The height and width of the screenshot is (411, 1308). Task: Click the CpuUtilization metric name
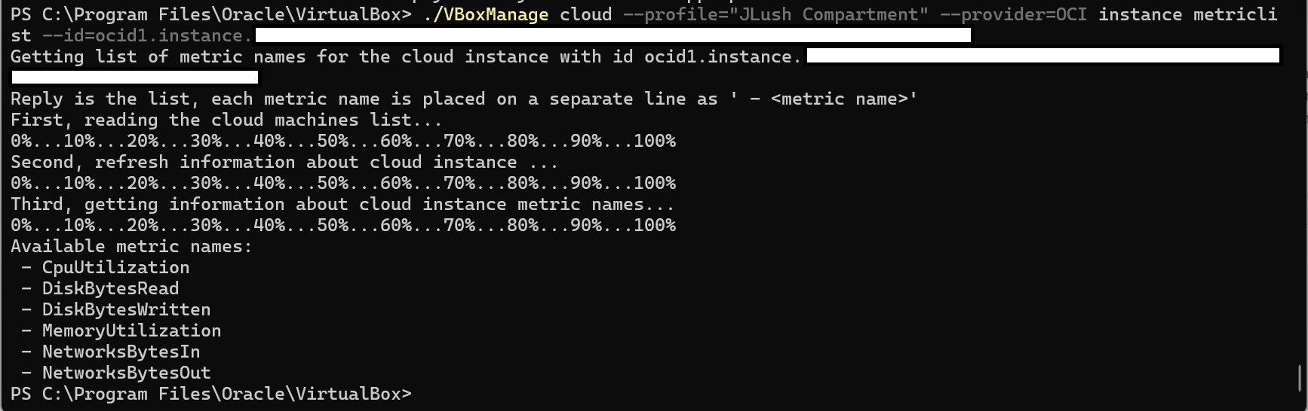[115, 267]
